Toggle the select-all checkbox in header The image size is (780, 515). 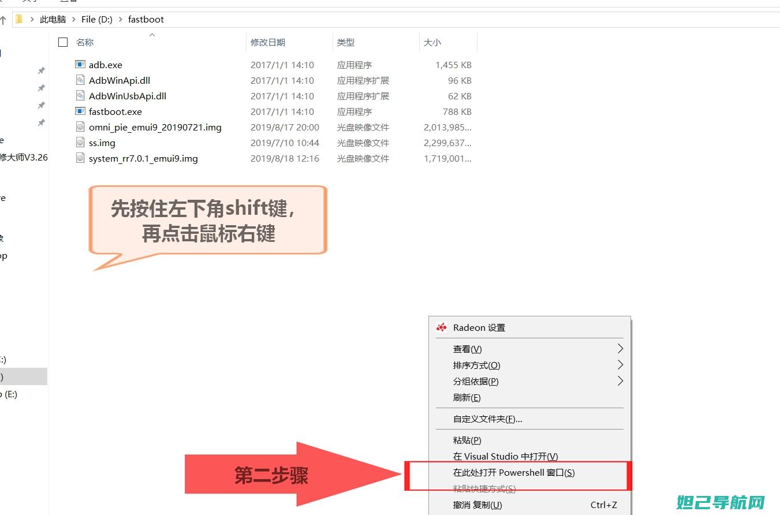coord(64,42)
